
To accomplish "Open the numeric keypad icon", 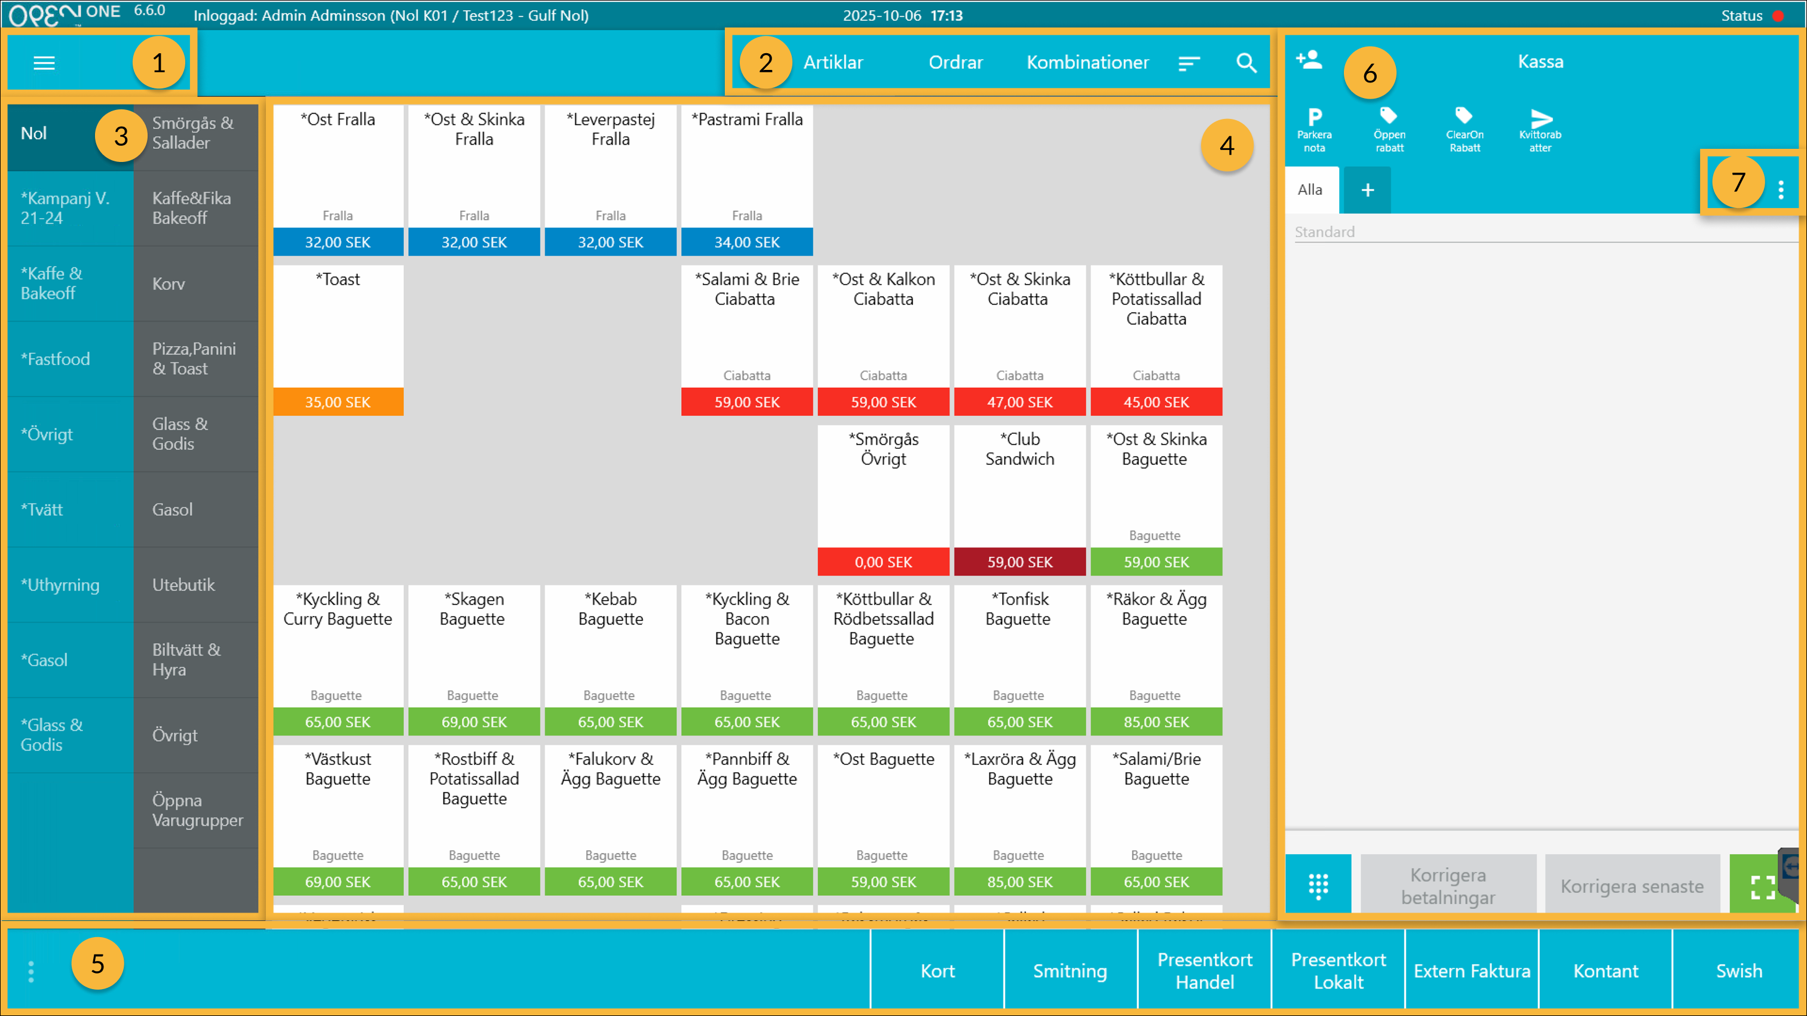I will click(x=1318, y=886).
